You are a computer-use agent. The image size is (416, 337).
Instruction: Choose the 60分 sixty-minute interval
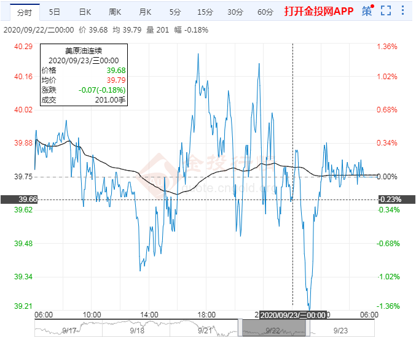[x=265, y=12]
